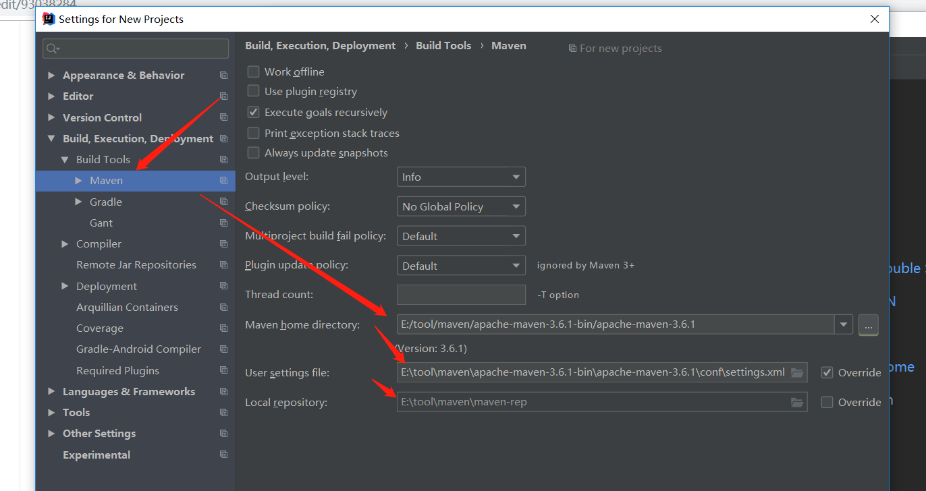Collapse Build, Execution, Deployment node arrow
926x491 pixels.
[51, 138]
